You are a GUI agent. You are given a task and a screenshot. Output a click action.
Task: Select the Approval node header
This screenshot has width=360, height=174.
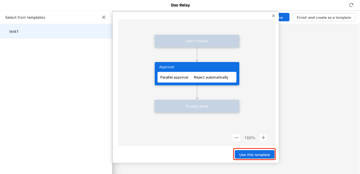pos(197,67)
